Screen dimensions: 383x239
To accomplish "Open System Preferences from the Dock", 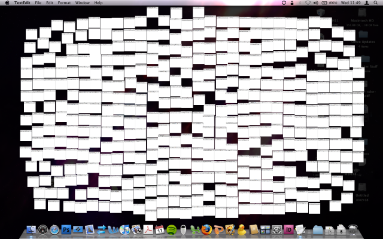I will [x=276, y=229].
